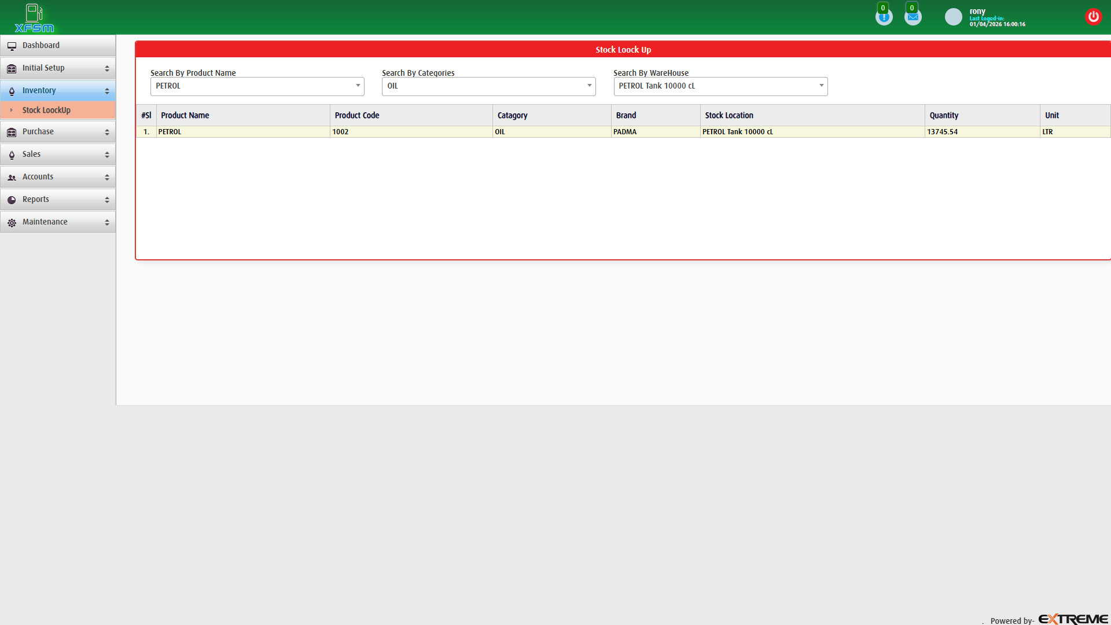
Task: Select Stock LoockUp in the sidebar
Action: click(58, 110)
